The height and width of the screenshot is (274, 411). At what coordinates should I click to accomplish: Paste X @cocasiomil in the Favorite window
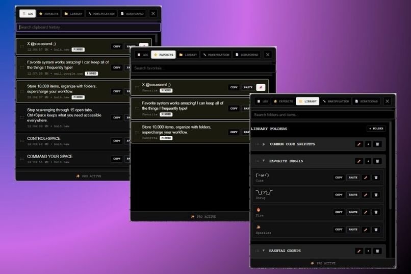pyautogui.click(x=248, y=87)
